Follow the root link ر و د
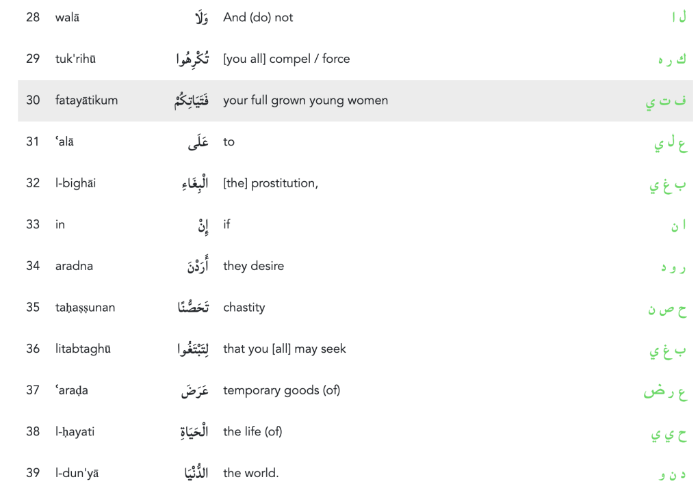Viewport: 700px width, 486px height. (673, 267)
